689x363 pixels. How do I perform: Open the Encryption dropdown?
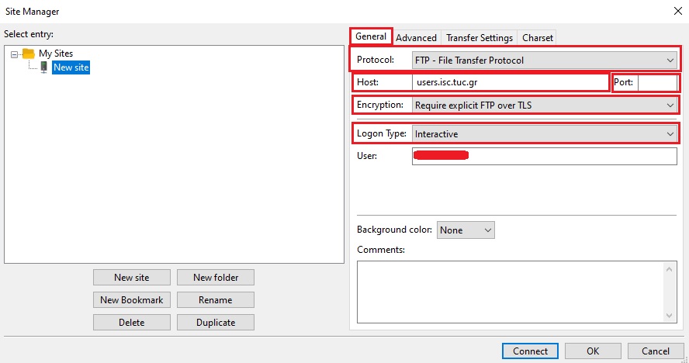click(x=543, y=105)
